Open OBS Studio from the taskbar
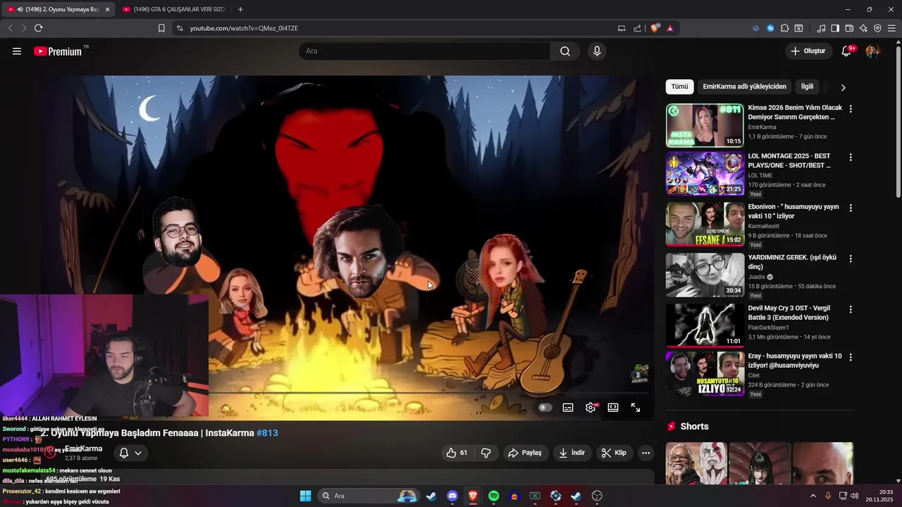The width and height of the screenshot is (902, 507). pos(597,496)
